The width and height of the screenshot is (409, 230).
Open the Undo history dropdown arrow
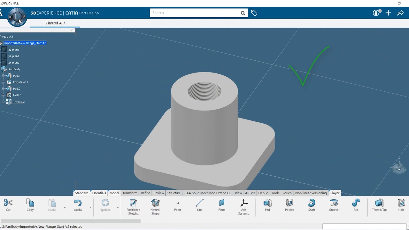(90, 208)
